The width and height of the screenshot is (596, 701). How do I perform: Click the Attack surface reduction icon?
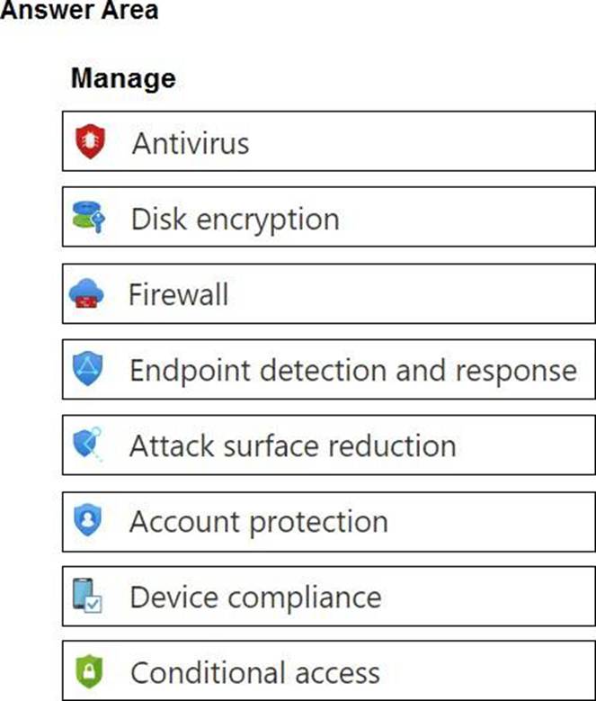point(88,445)
